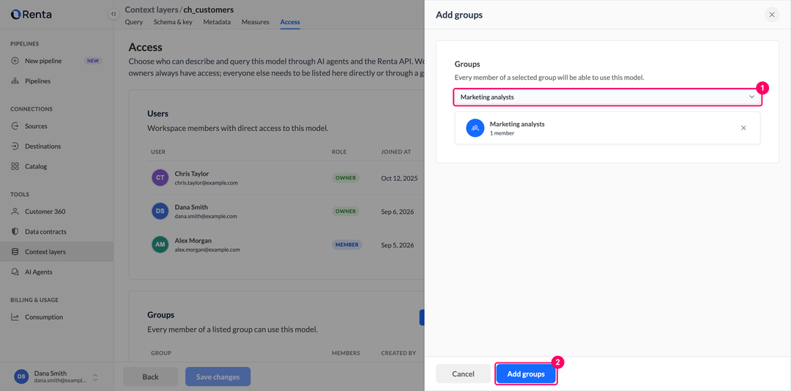
Task: Switch to the Schema & key tab
Action: tap(173, 22)
